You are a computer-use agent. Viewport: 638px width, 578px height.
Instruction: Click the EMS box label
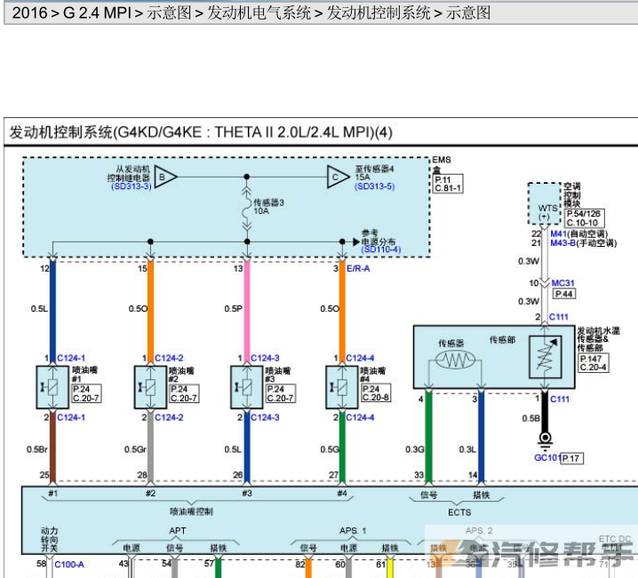point(442,164)
